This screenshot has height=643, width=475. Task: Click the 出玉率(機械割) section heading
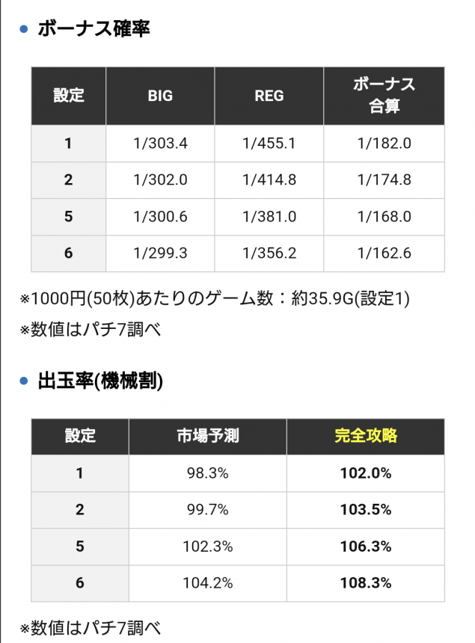click(x=100, y=381)
